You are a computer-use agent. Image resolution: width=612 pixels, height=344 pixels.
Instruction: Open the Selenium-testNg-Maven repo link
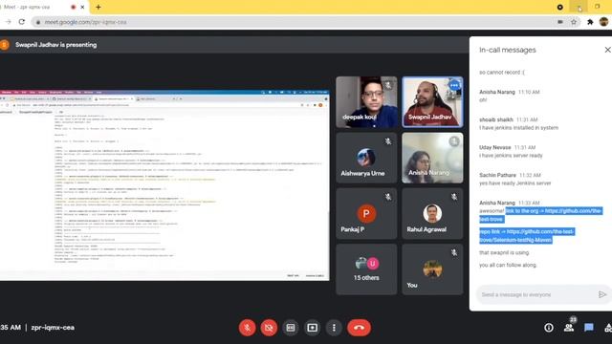(x=527, y=236)
